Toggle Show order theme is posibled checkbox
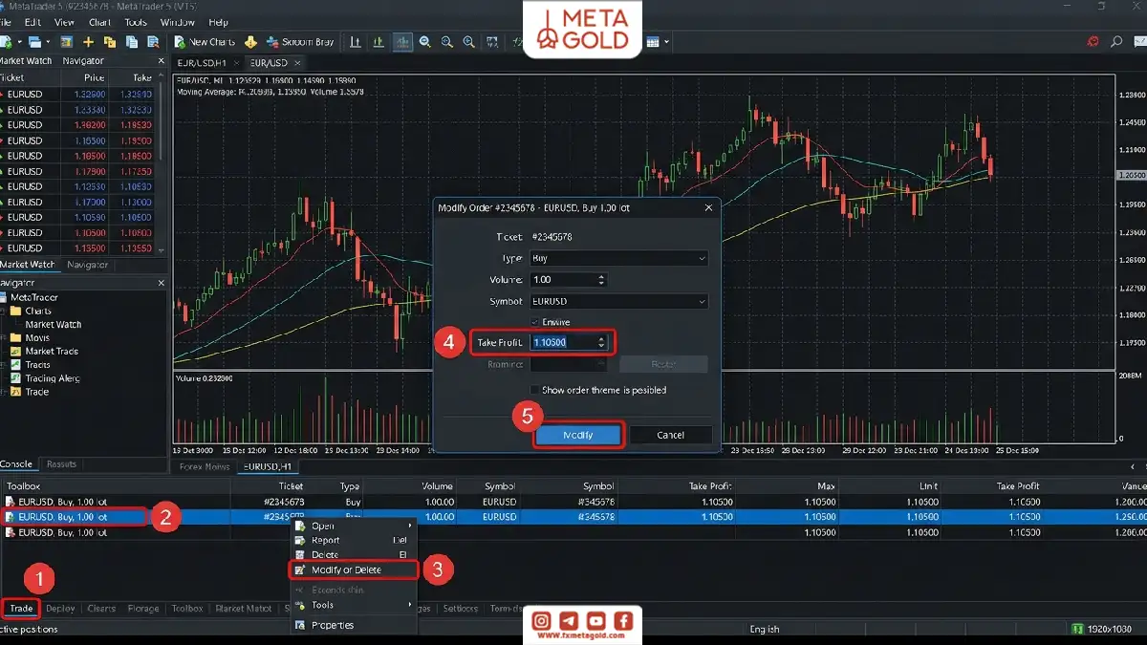Viewport: 1147px width, 645px height. coord(534,390)
